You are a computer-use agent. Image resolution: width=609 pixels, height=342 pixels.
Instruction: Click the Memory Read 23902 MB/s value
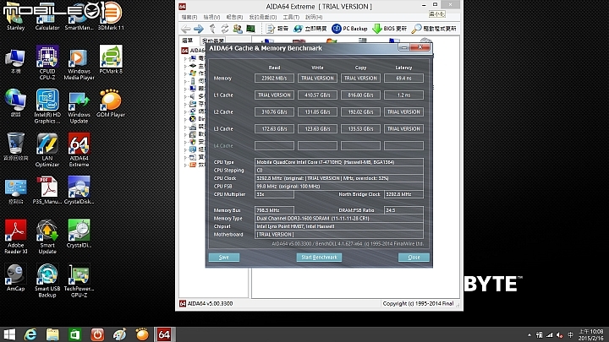coord(274,78)
